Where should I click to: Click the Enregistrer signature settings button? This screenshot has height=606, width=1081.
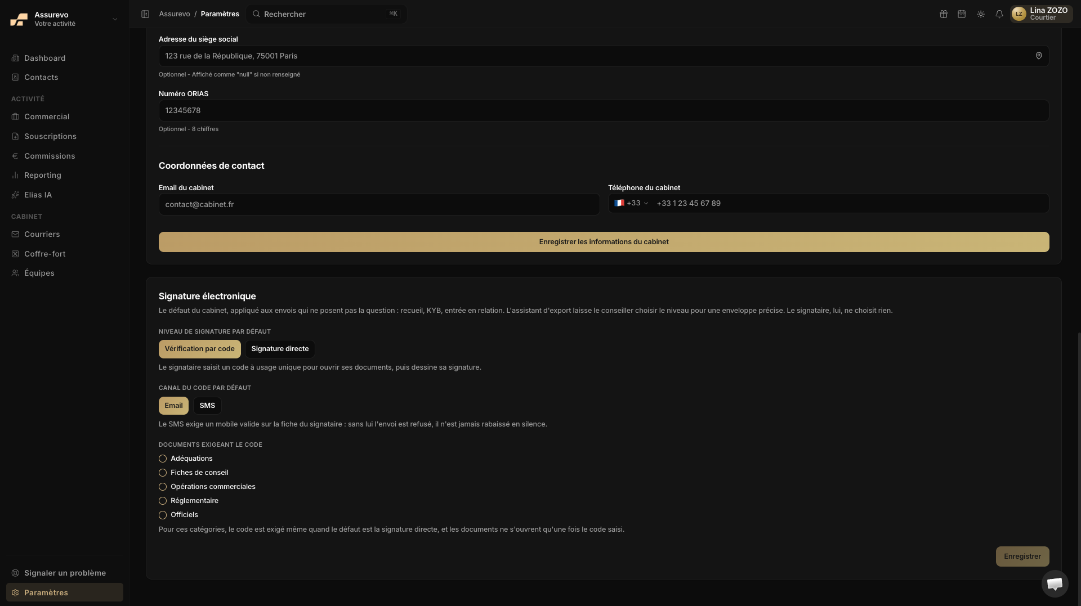click(1022, 557)
